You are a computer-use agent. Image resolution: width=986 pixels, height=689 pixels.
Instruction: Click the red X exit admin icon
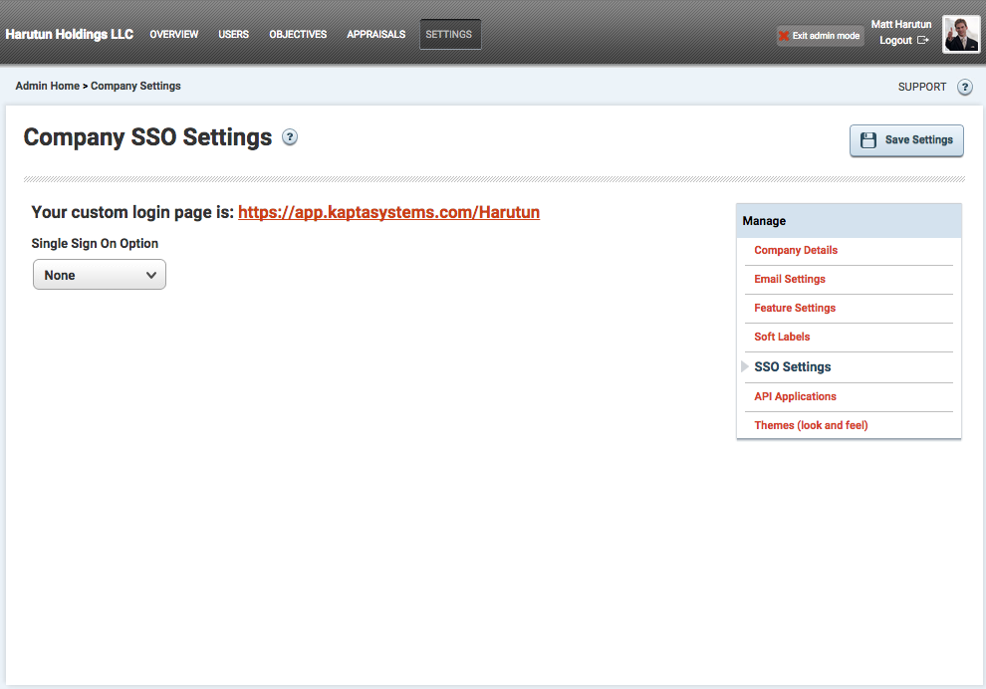click(784, 36)
